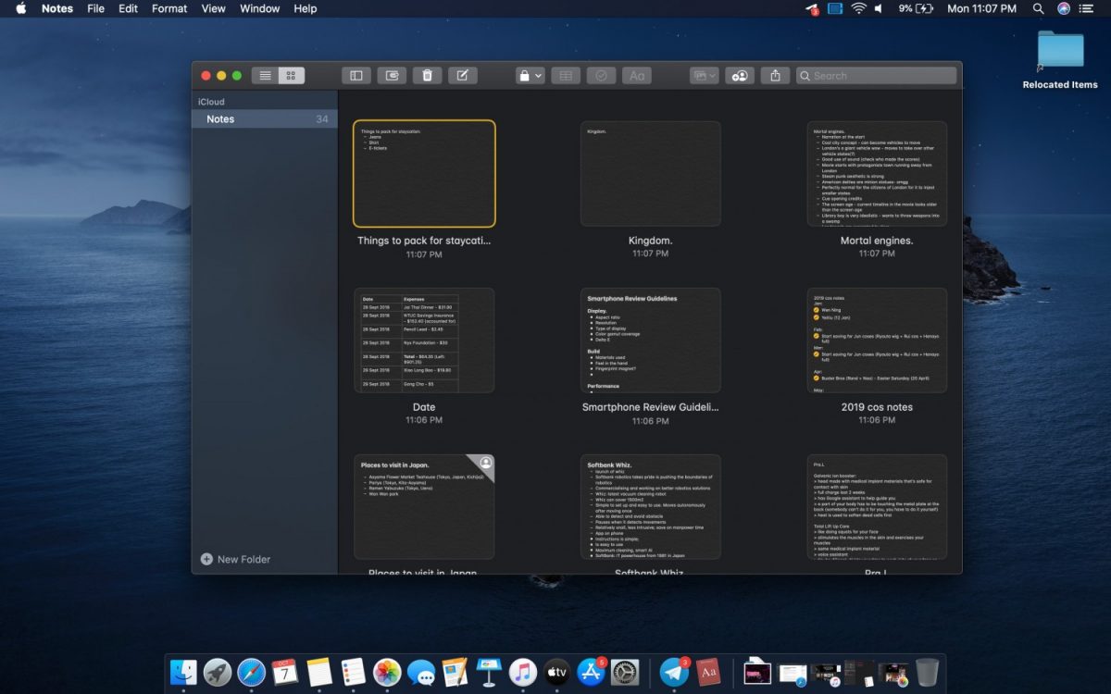1111x694 pixels.
Task: Switch to gallery view in Notes toolbar
Action: coord(291,76)
